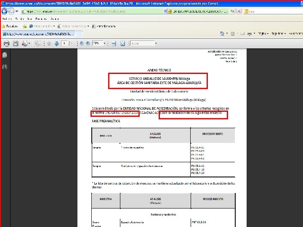Viewport: 303px width, 227px height.
Task: Click the FASE PREANALÍTICA heading
Action: click(106, 121)
